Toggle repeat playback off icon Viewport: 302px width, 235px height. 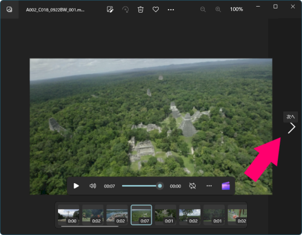click(x=192, y=186)
